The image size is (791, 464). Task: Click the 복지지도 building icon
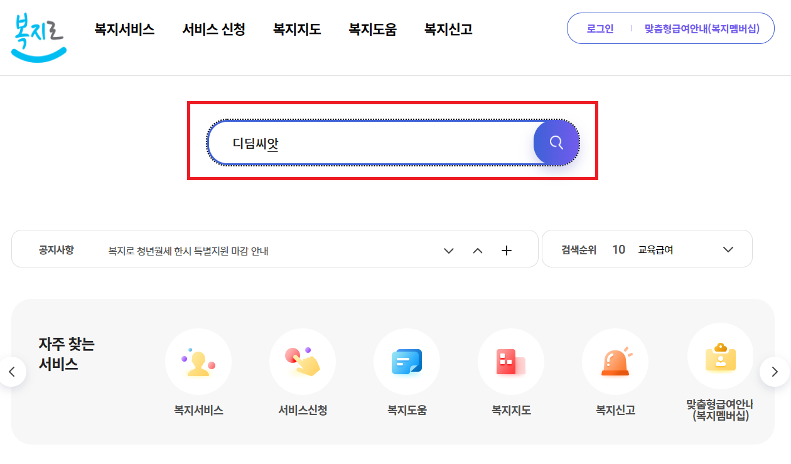click(x=511, y=362)
